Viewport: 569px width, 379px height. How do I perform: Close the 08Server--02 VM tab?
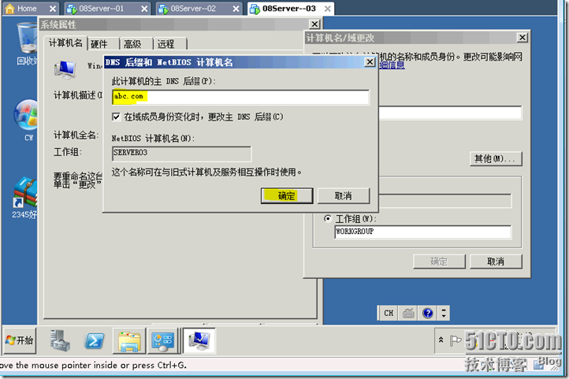click(236, 9)
